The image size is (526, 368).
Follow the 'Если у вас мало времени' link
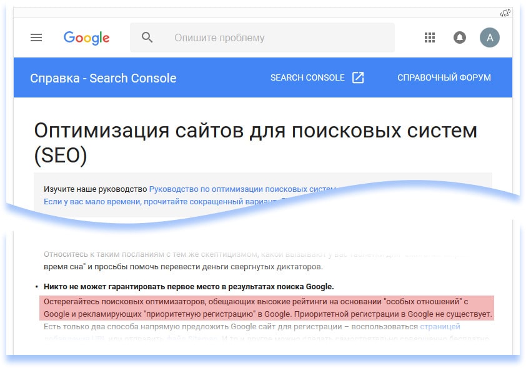[x=156, y=202]
